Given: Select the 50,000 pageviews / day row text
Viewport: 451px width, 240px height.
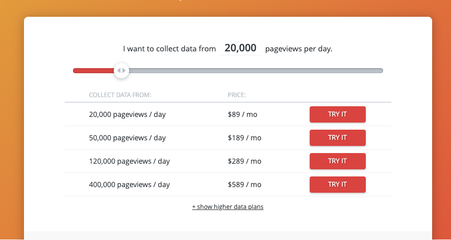Looking at the screenshot, I should (128, 138).
